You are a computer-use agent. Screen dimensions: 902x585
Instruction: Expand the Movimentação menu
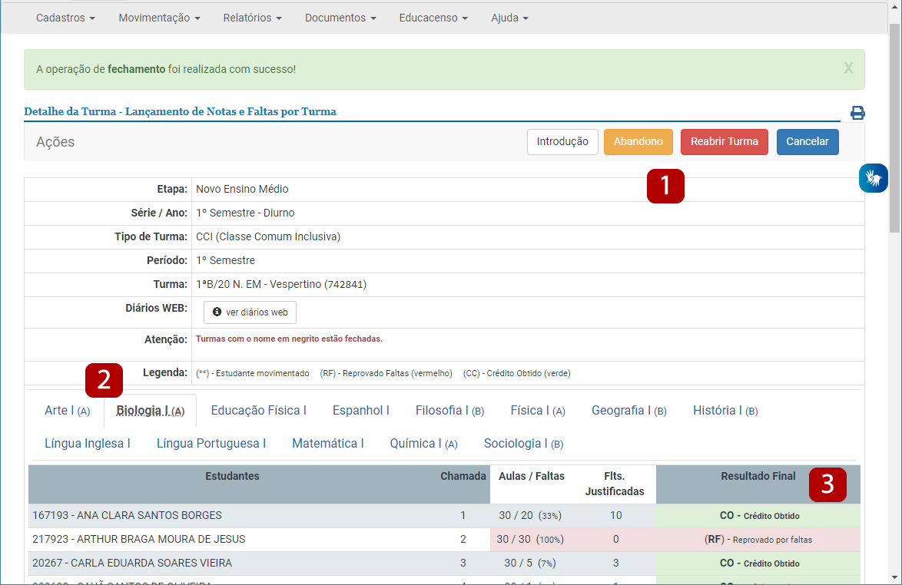pos(159,18)
